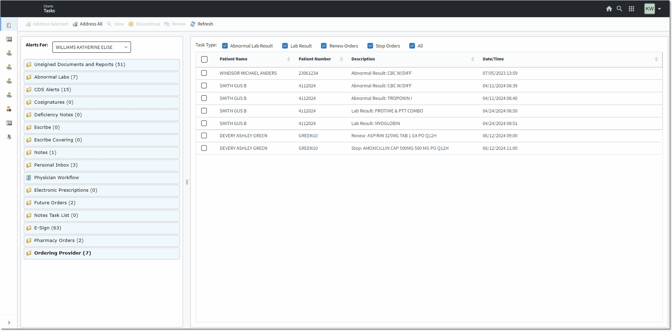Click the Refresh toolbar label
The width and height of the screenshot is (672, 331).
(205, 24)
